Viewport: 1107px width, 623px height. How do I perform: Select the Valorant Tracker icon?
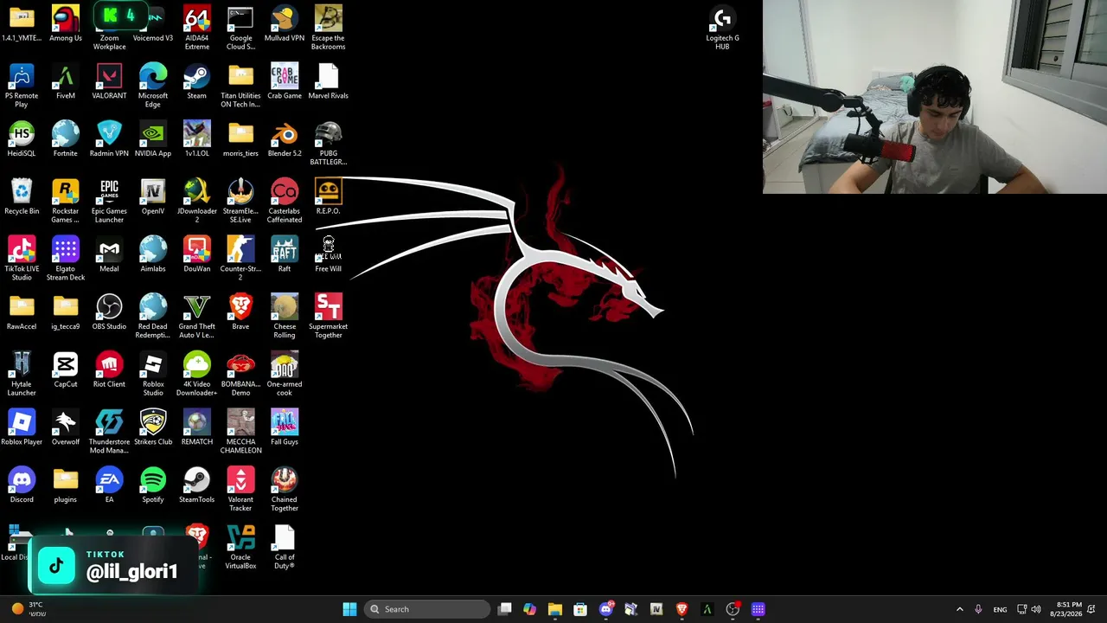pyautogui.click(x=240, y=490)
